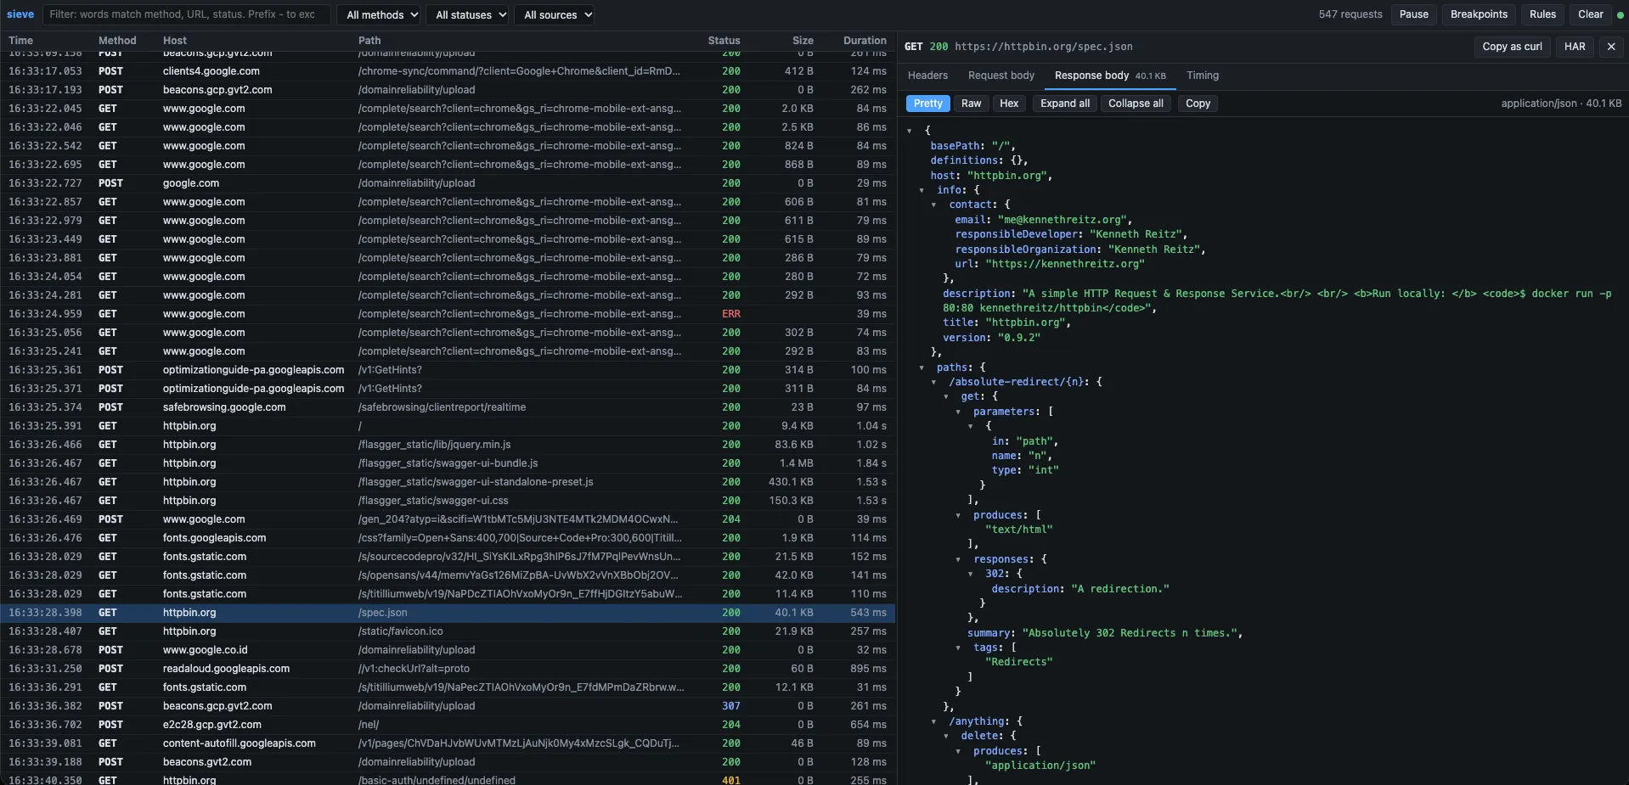1629x785 pixels.
Task: Collapse the /absolute-redirect/{n} node
Action: (933, 382)
